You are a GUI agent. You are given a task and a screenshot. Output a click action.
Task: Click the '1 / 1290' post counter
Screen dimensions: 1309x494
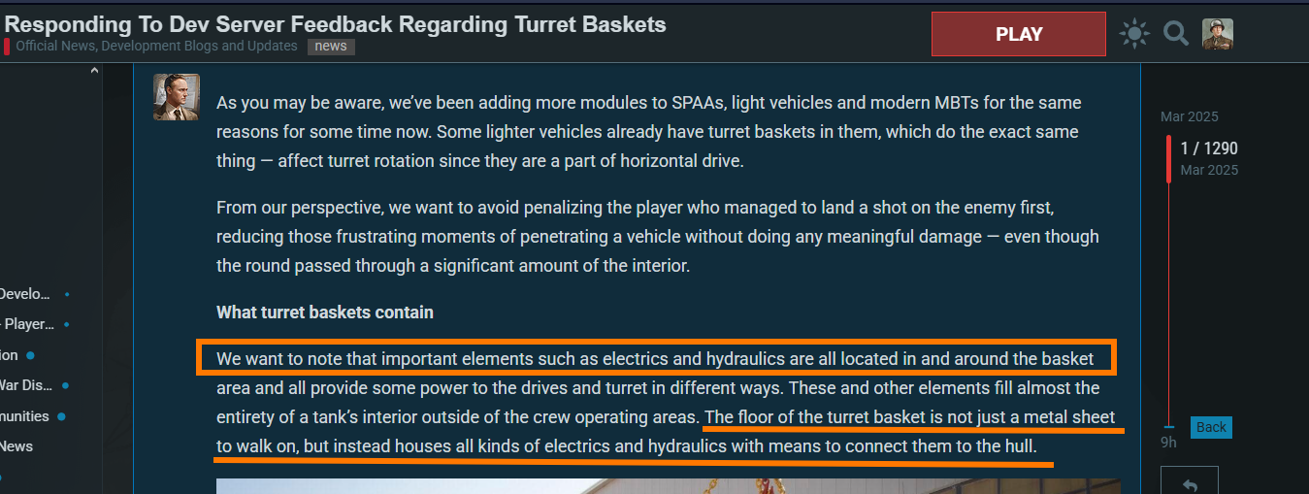(x=1209, y=148)
